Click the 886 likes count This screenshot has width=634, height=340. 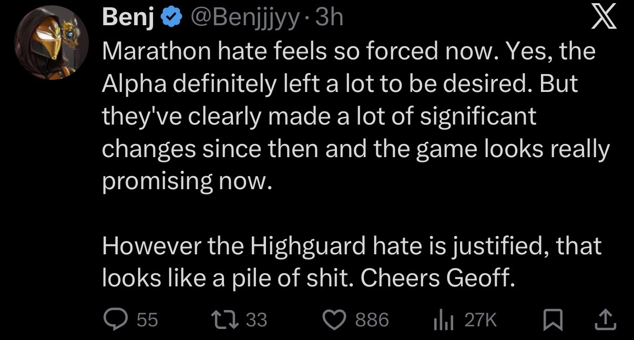(x=373, y=320)
